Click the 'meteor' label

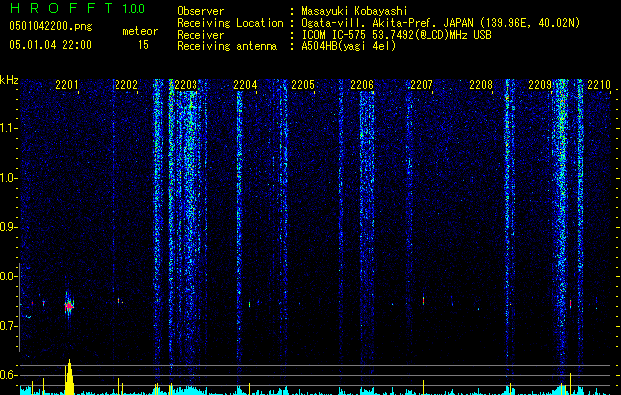click(x=140, y=31)
